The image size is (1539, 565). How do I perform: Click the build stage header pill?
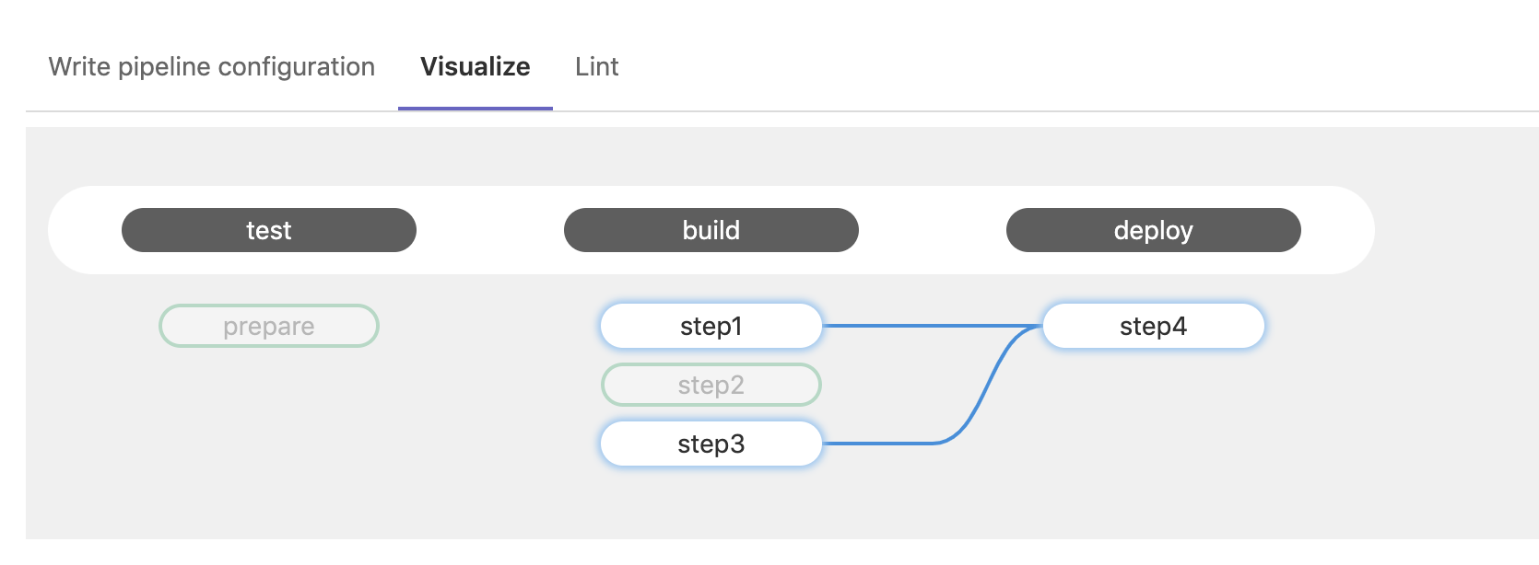coord(711,230)
